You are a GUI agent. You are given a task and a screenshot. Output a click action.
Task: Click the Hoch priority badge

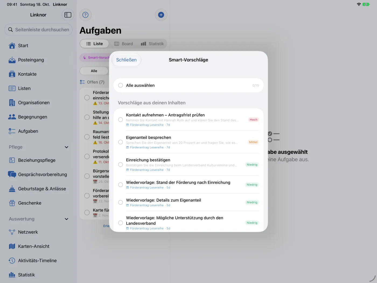coord(253,120)
